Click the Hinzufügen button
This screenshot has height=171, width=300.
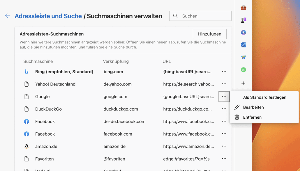[209, 34]
